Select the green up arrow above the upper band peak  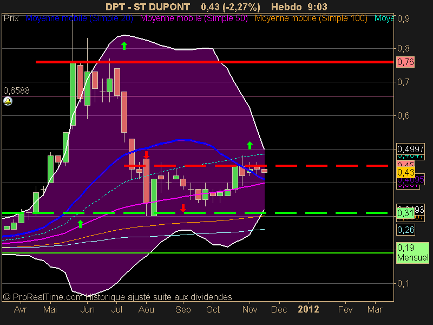tap(124, 46)
